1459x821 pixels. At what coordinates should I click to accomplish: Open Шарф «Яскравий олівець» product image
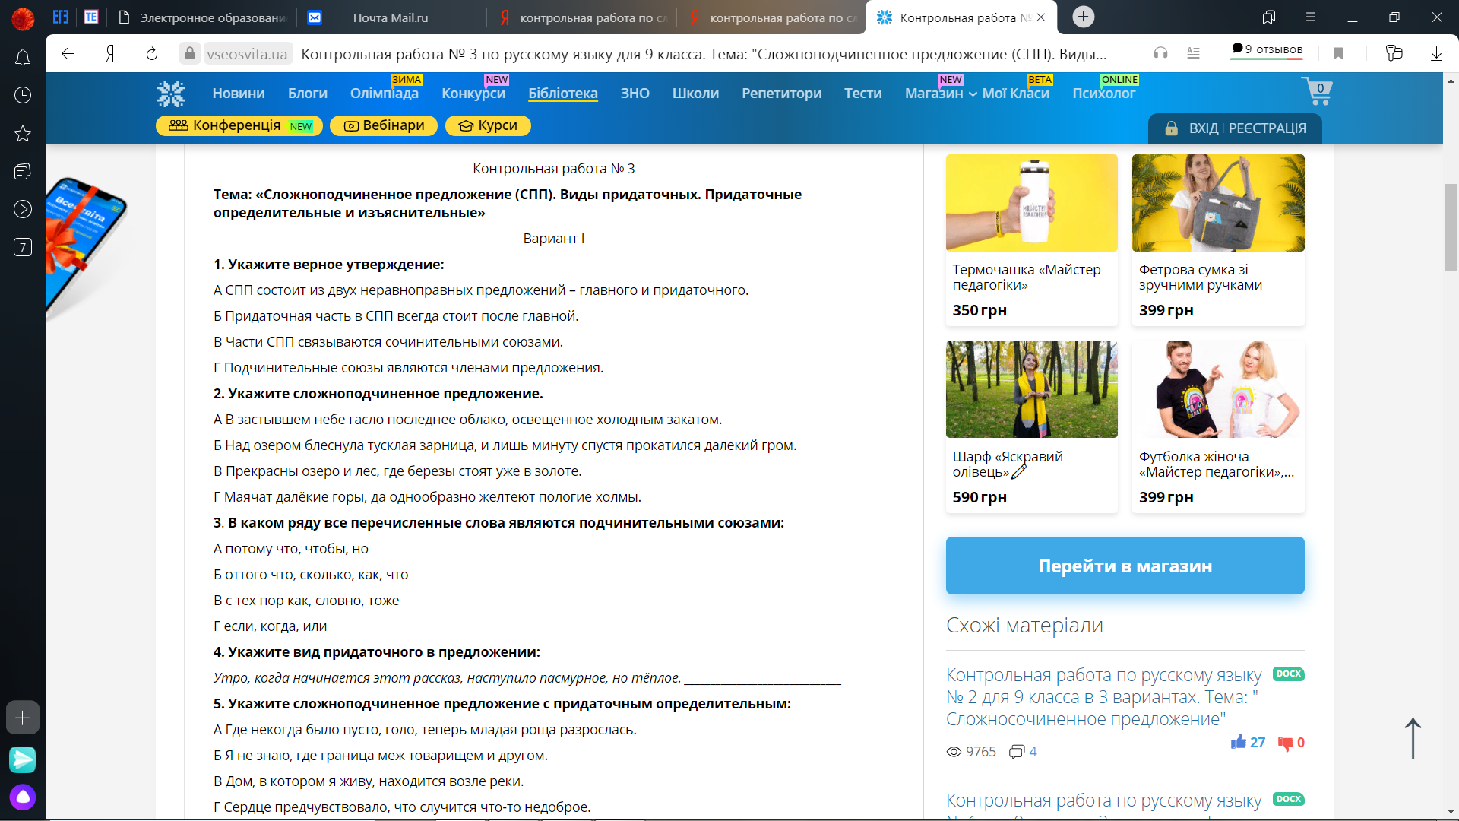1032,389
